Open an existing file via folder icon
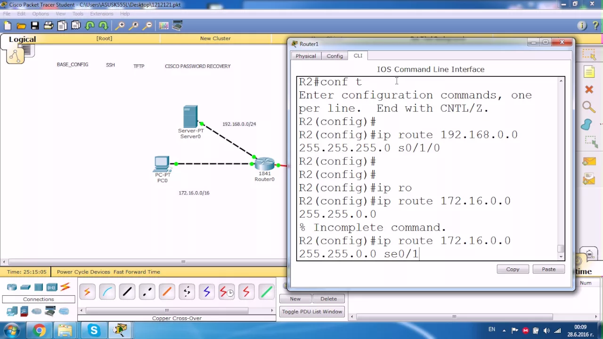This screenshot has height=339, width=603. 21,26
